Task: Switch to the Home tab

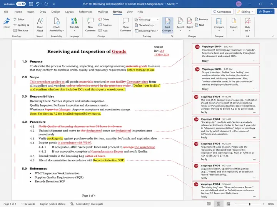Action: point(18,11)
